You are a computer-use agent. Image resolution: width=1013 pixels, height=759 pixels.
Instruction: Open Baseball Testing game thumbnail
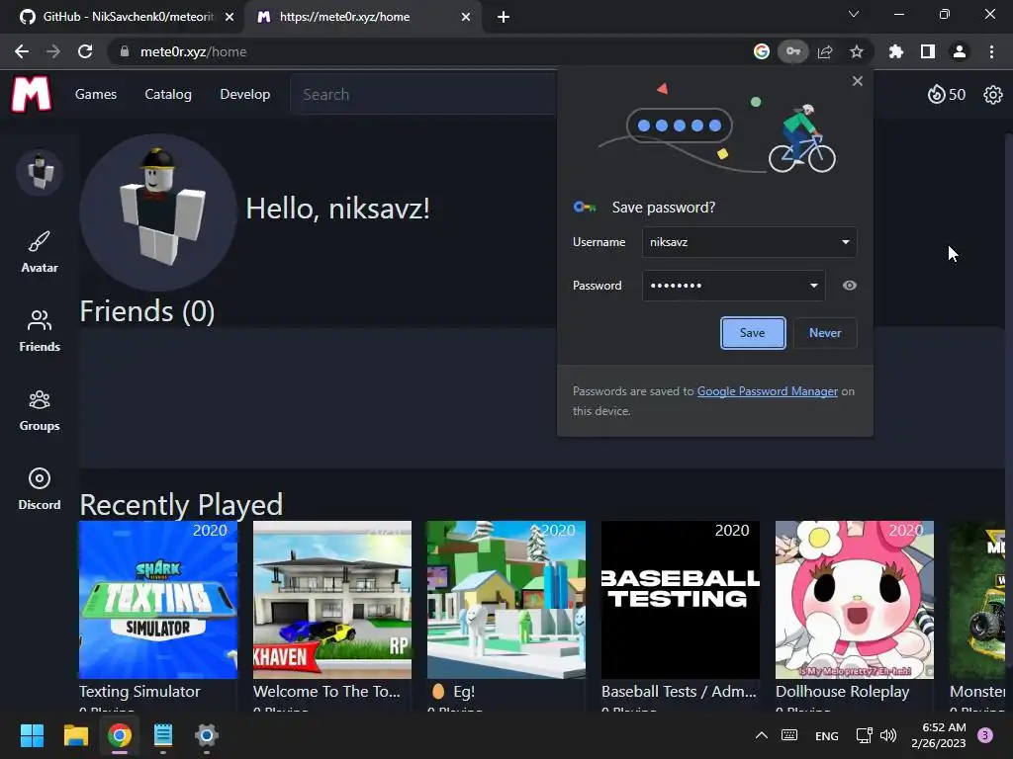point(681,600)
